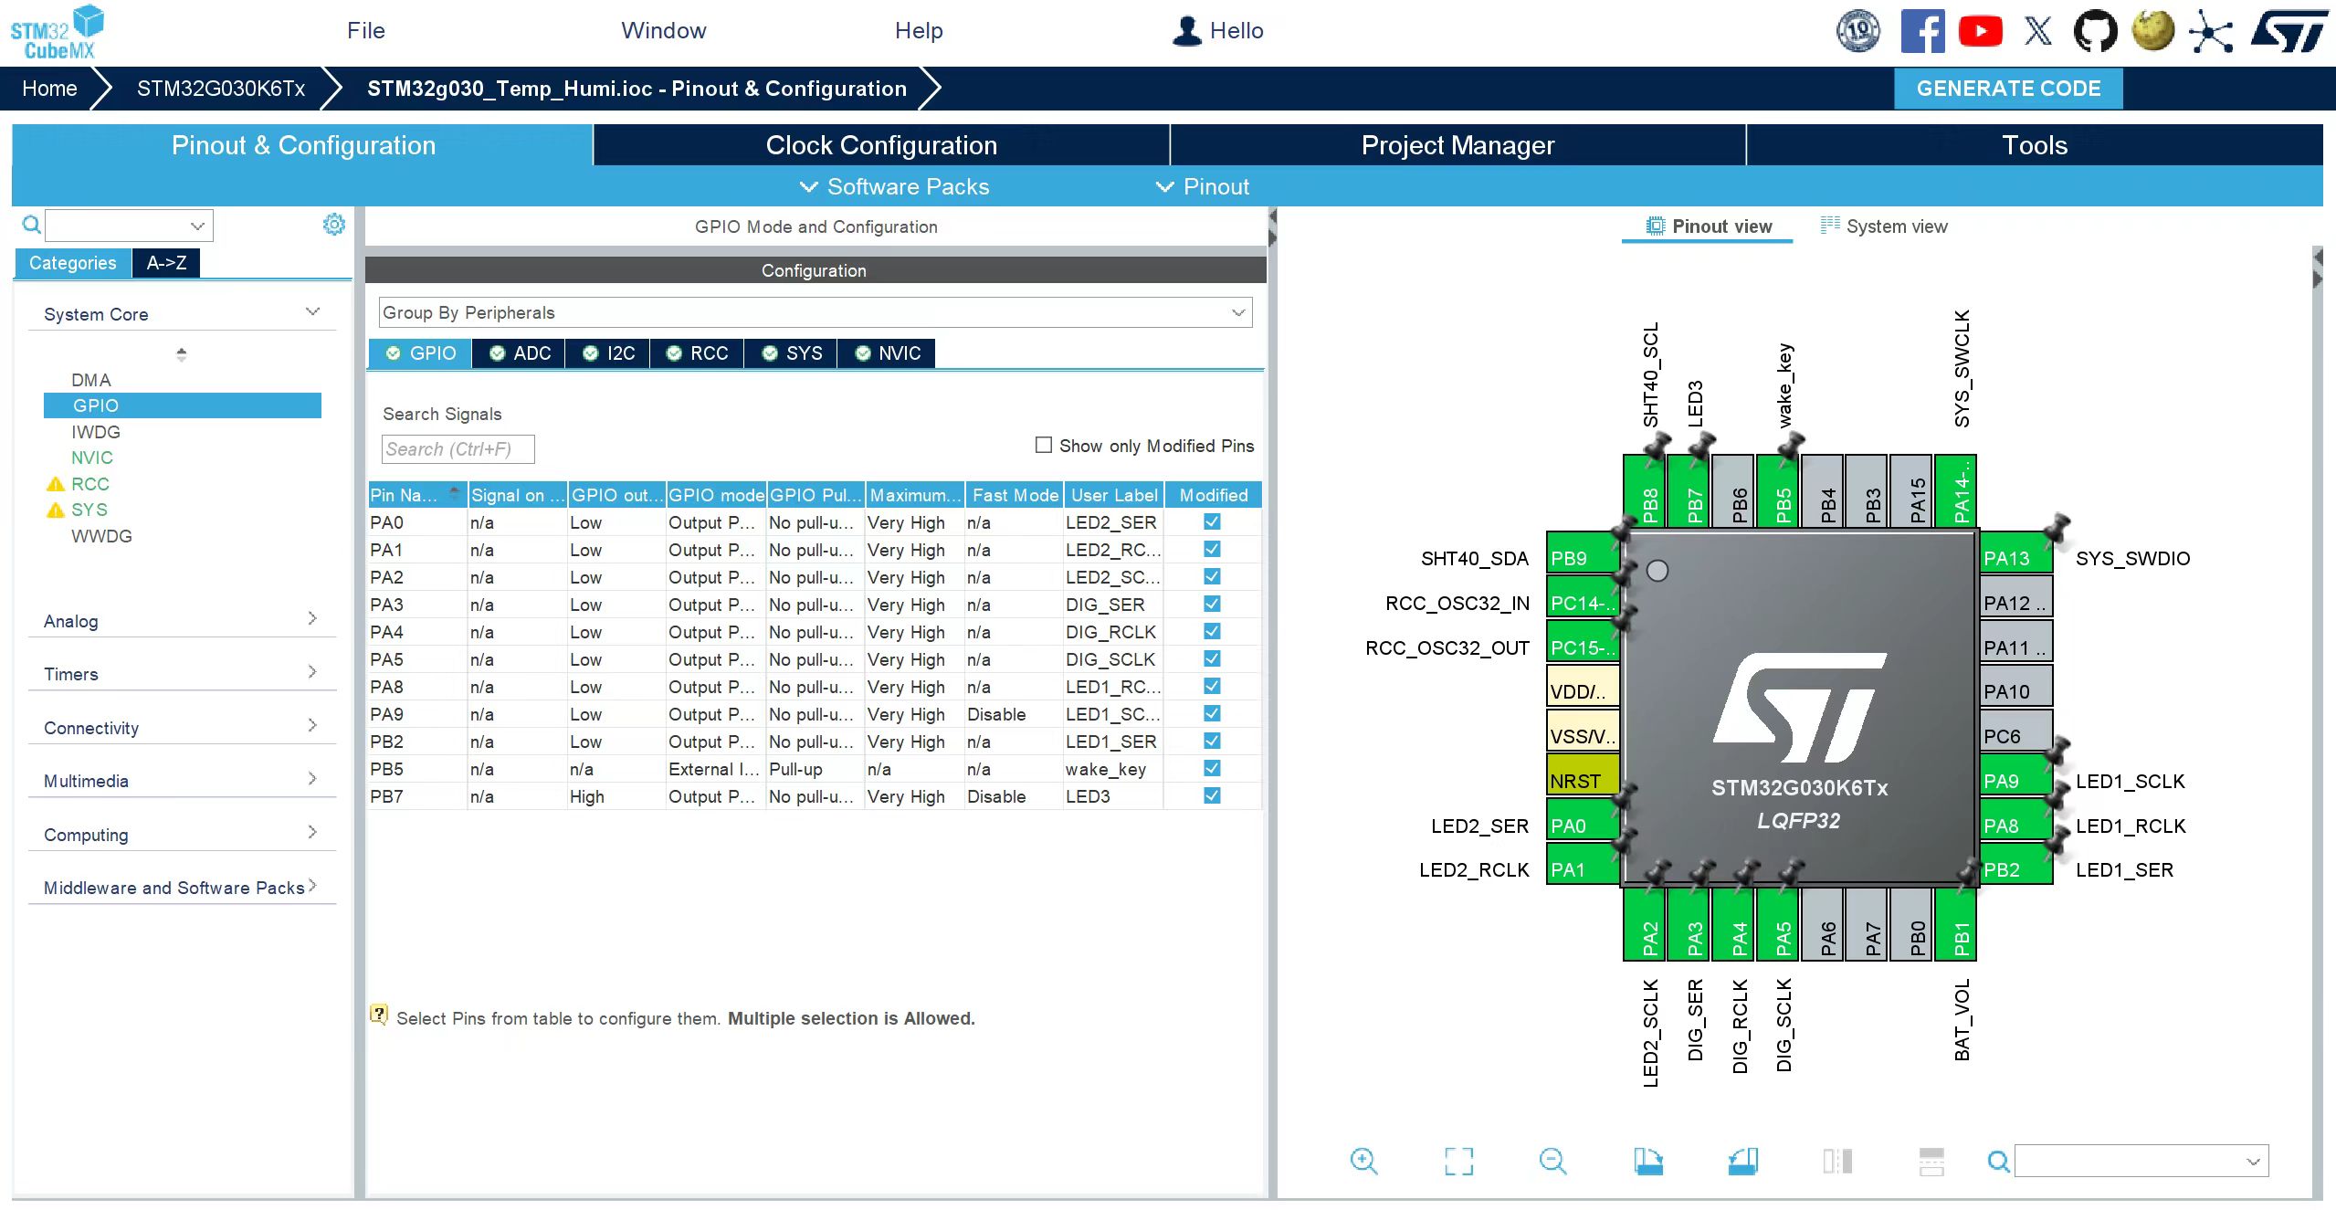Click the search magnifier beside category filter
Screen dimensions: 2336x1210
tap(31, 225)
